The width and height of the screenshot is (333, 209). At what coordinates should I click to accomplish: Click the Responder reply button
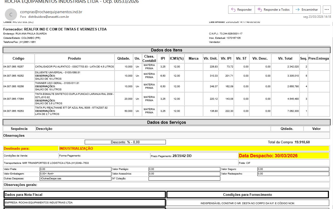tap(241, 10)
